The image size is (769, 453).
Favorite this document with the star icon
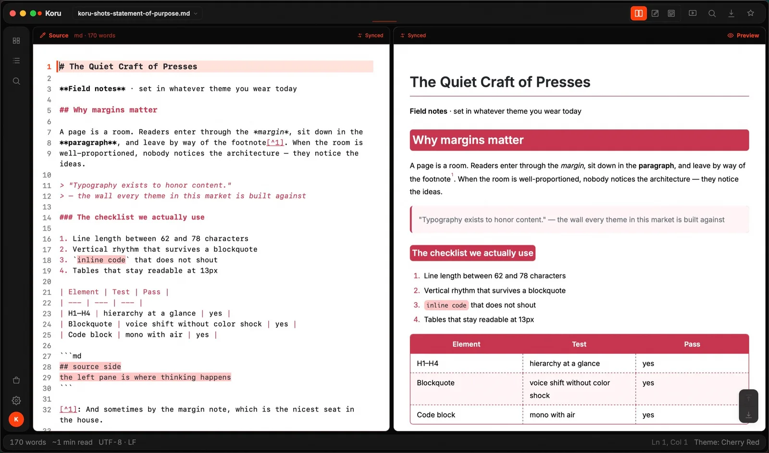pyautogui.click(x=750, y=13)
